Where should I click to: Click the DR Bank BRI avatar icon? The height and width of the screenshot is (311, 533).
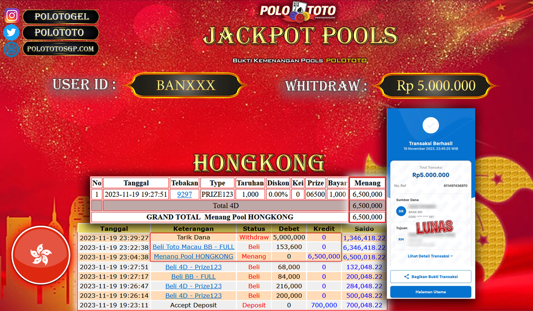tap(400, 211)
